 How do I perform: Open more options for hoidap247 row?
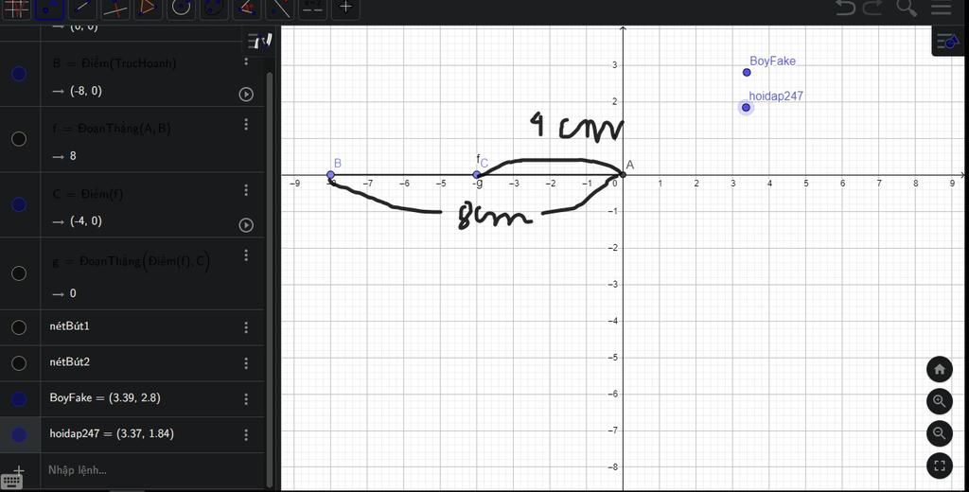pos(246,435)
